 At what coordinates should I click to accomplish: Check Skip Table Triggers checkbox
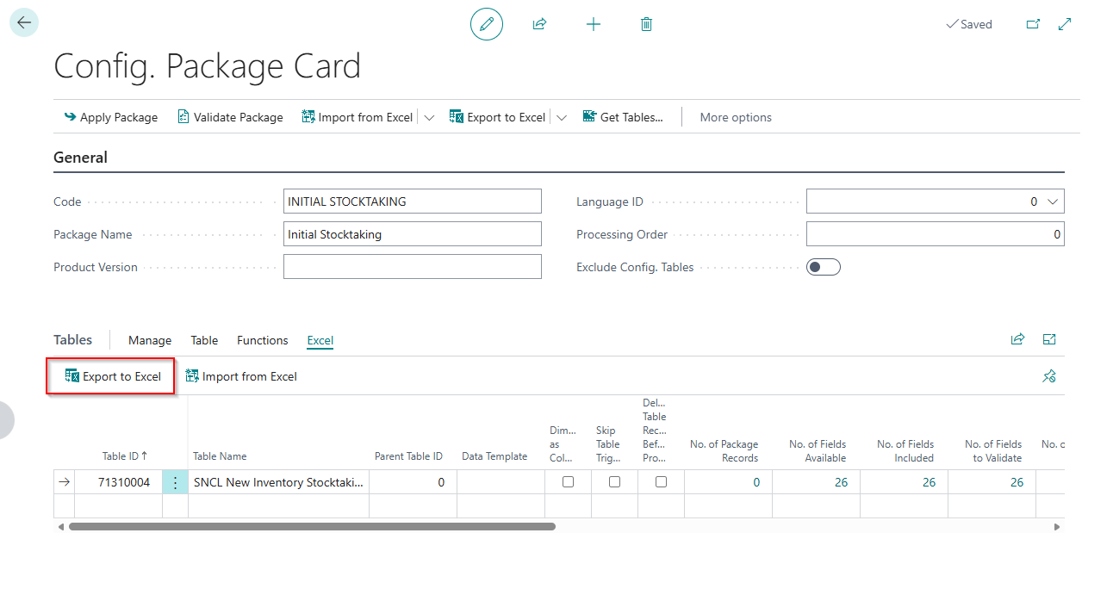pyautogui.click(x=614, y=482)
